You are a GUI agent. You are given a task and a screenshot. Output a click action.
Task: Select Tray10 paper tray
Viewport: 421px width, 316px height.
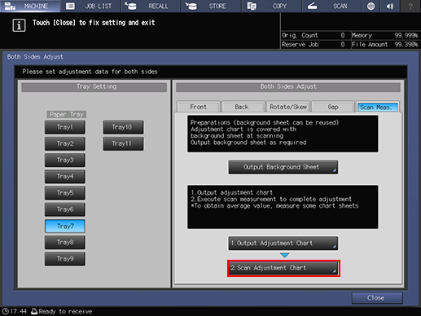(x=123, y=127)
